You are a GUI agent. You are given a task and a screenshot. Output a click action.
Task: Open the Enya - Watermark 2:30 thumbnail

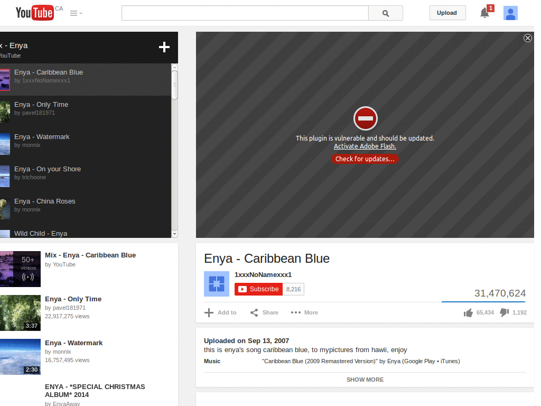(x=21, y=357)
